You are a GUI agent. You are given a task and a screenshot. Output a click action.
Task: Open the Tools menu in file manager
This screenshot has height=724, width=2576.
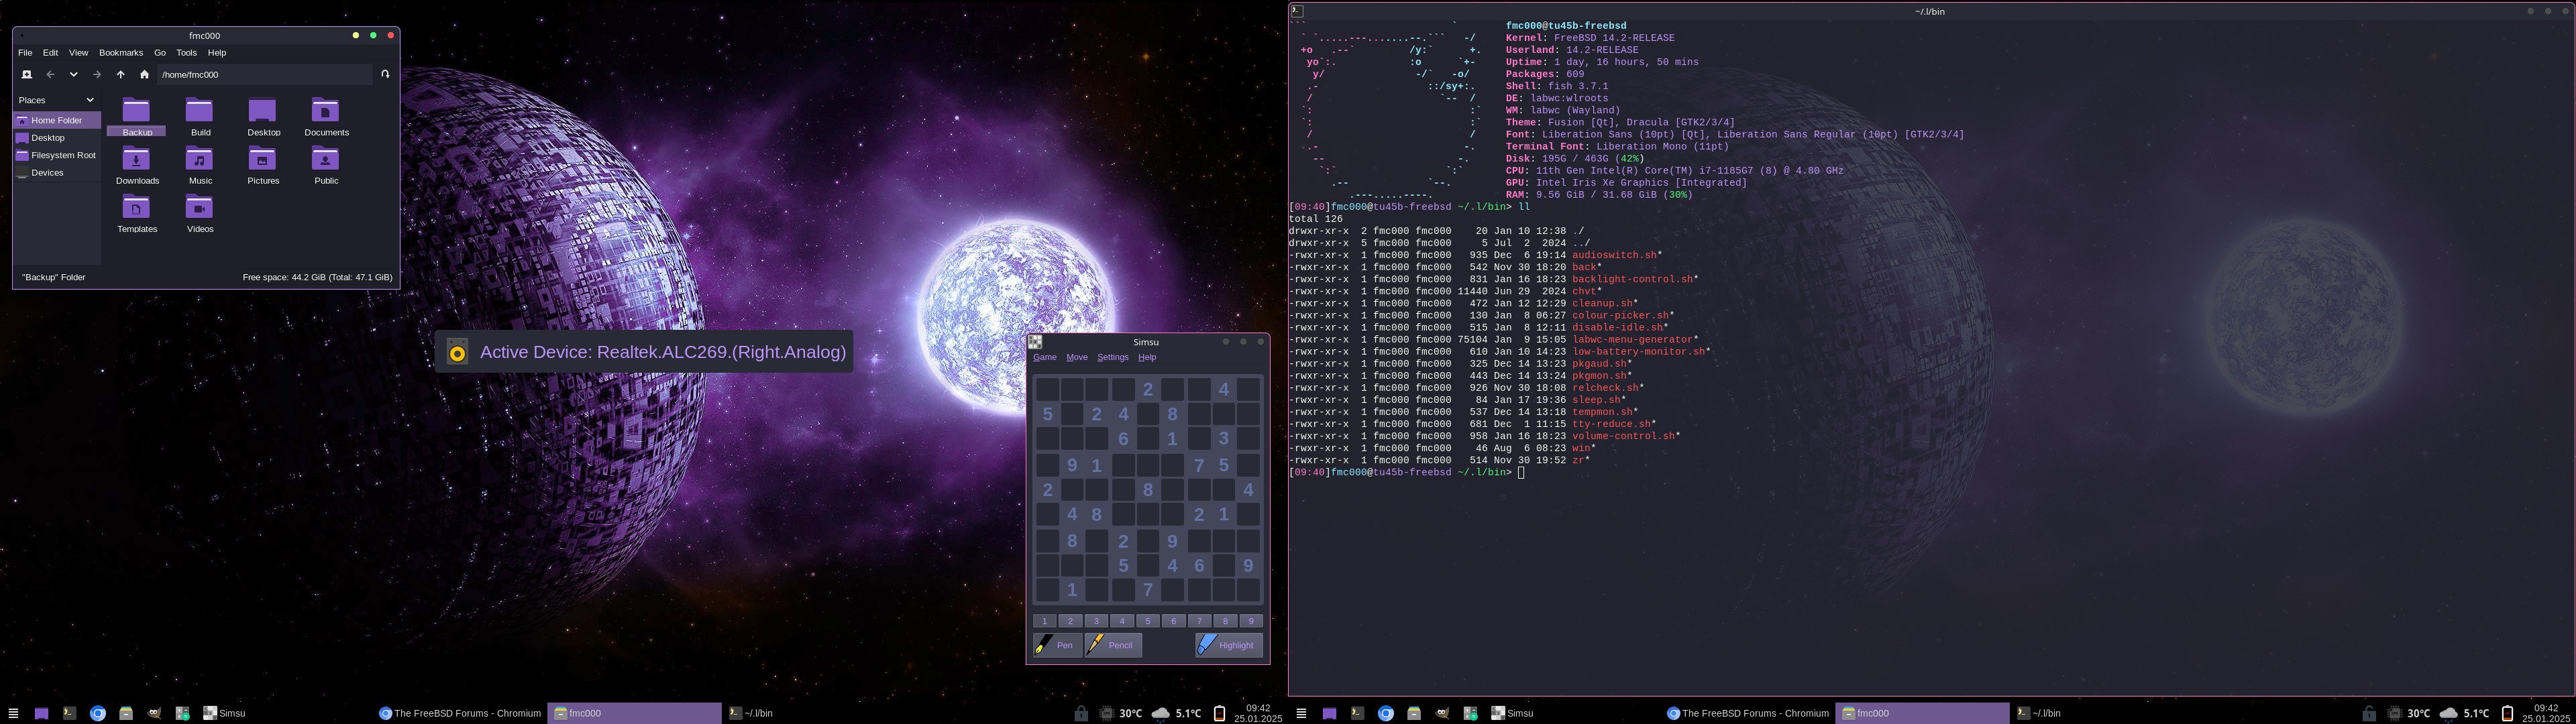click(187, 53)
